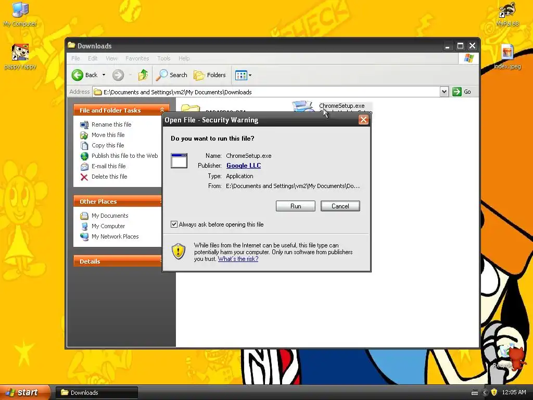Viewport: 533px width, 400px height.
Task: Uncheck Always ask before opening this file
Action: [174, 224]
